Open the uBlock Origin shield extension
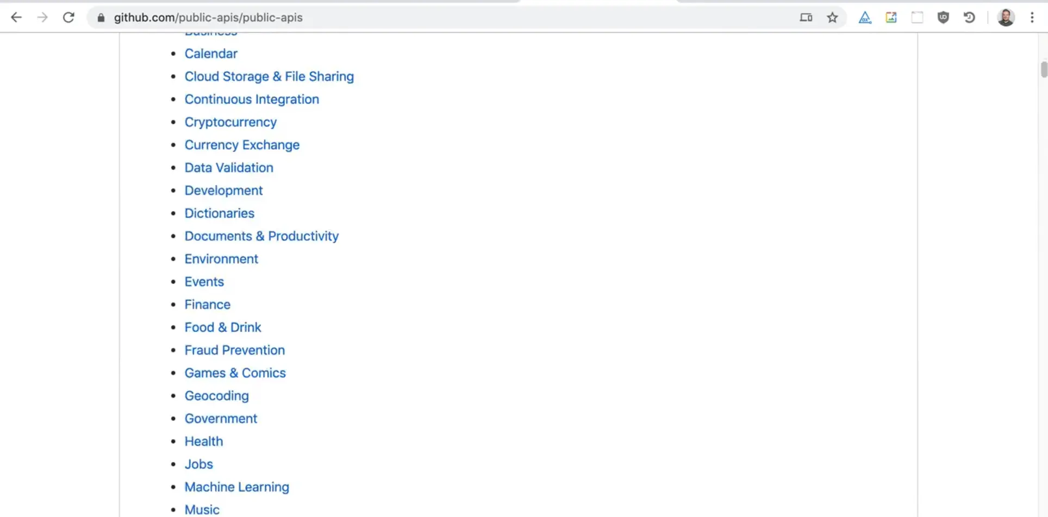The width and height of the screenshot is (1048, 517). 943,17
